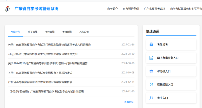Switch to the 助学管理 tab

click(x=33, y=32)
